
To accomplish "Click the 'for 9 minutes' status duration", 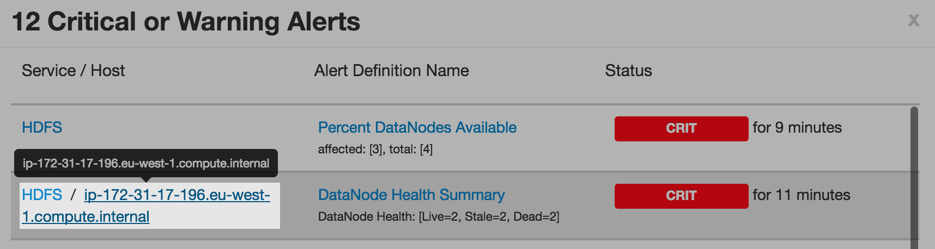I will [x=797, y=128].
